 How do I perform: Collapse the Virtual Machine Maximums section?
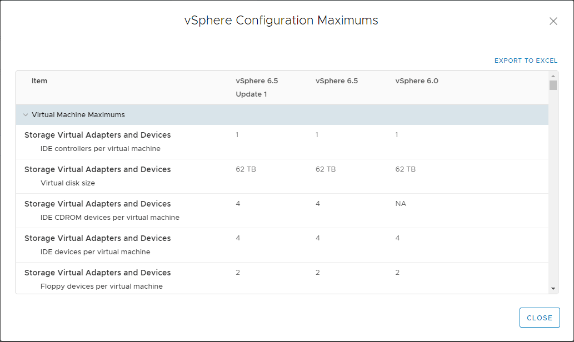[x=26, y=115]
